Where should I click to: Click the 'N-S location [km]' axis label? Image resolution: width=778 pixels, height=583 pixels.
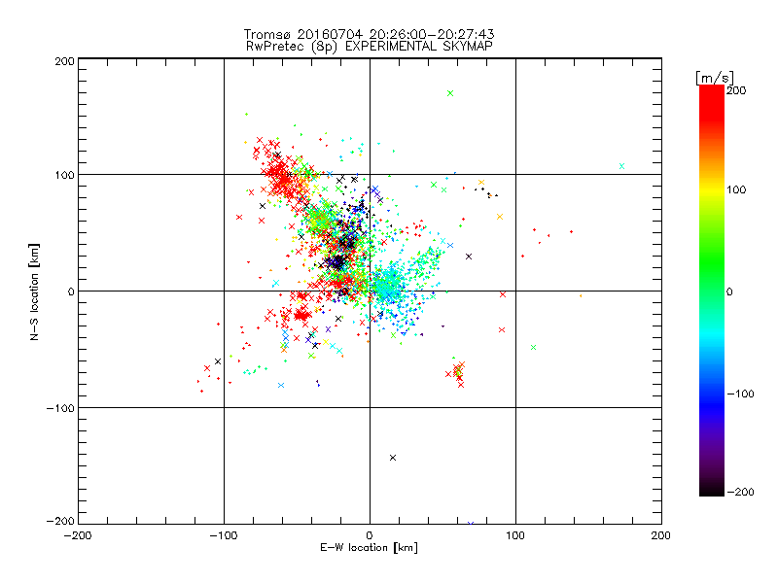pos(34,292)
